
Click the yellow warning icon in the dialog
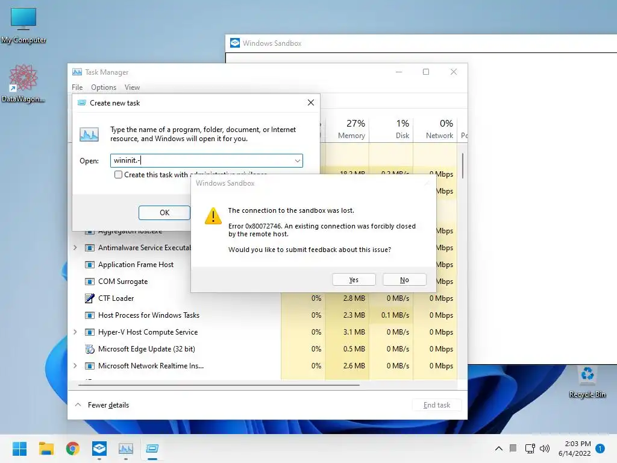pos(213,216)
